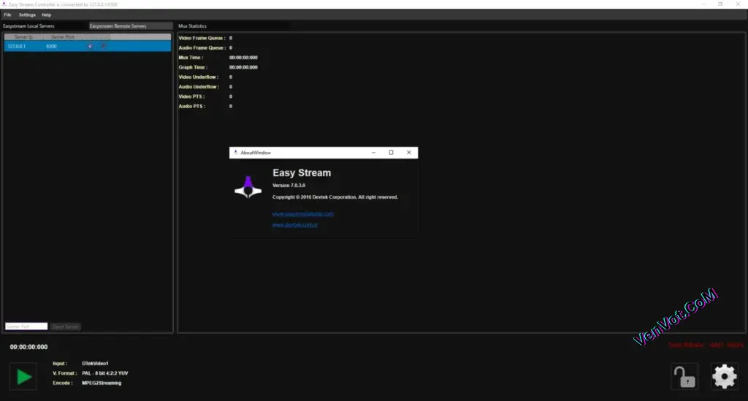Click the Audio Underflow label
The width and height of the screenshot is (748, 401).
click(199, 87)
